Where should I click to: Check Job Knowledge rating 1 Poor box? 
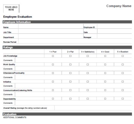click(x=53, y=56)
